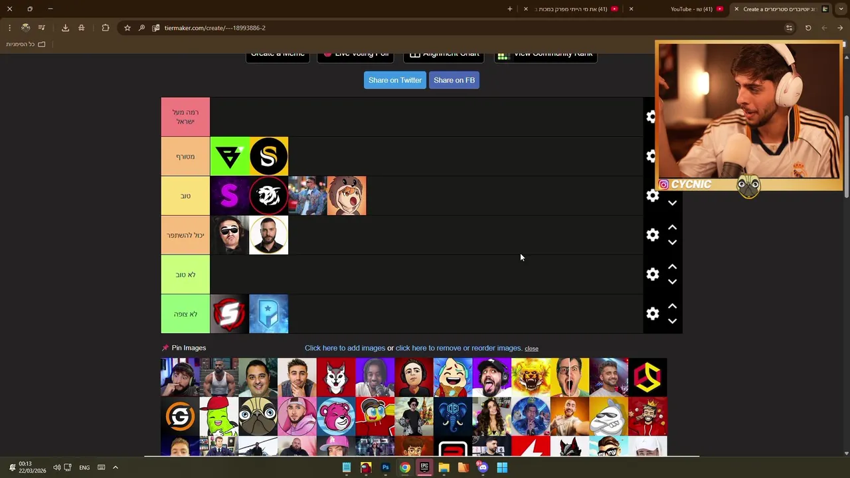Reload the tiermaker page

[x=808, y=28]
